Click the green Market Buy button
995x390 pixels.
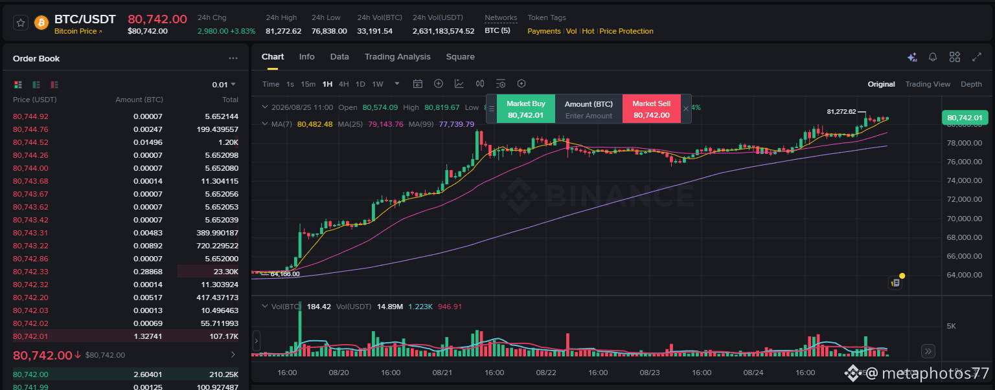tap(526, 109)
